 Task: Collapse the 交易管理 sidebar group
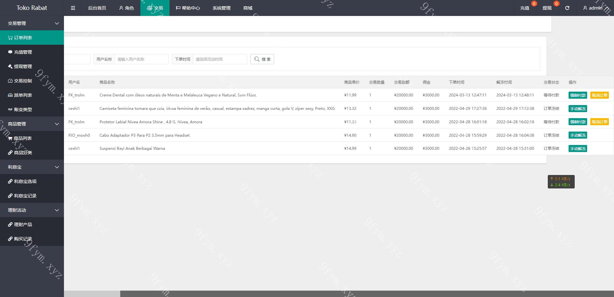[x=32, y=23]
